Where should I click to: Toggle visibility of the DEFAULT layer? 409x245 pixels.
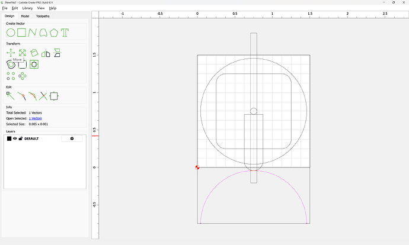[x=15, y=138]
